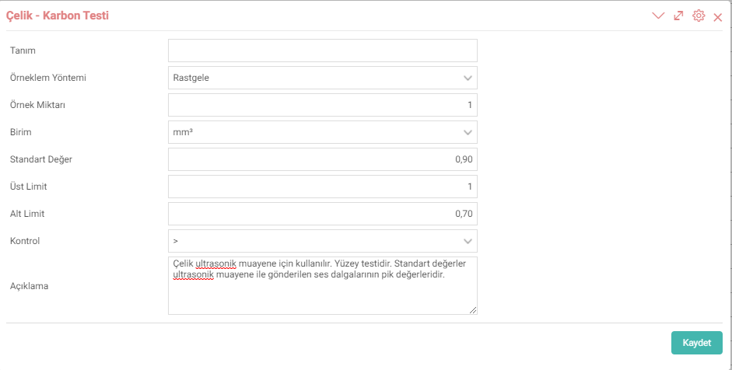Click into the empty Tanım field
Image resolution: width=732 pixels, height=370 pixels.
323,51
